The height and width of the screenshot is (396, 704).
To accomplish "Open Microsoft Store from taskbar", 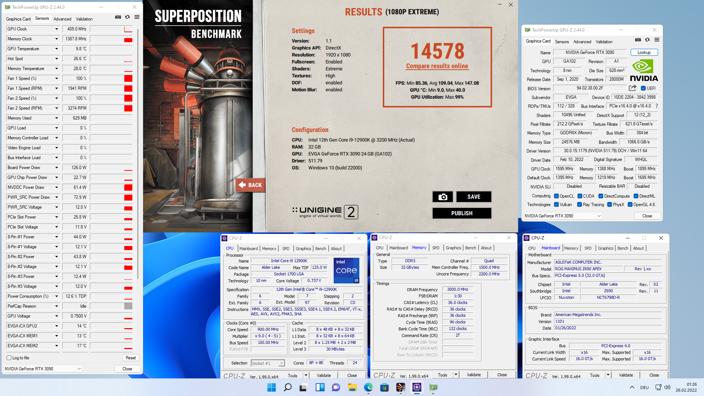I will pos(384,387).
